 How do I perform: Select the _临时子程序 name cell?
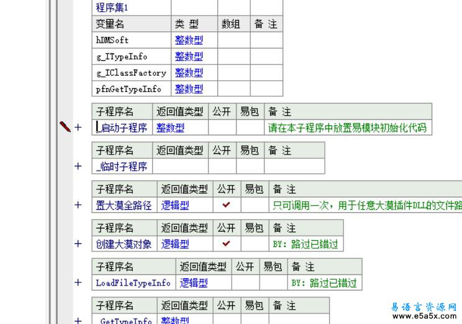122,166
